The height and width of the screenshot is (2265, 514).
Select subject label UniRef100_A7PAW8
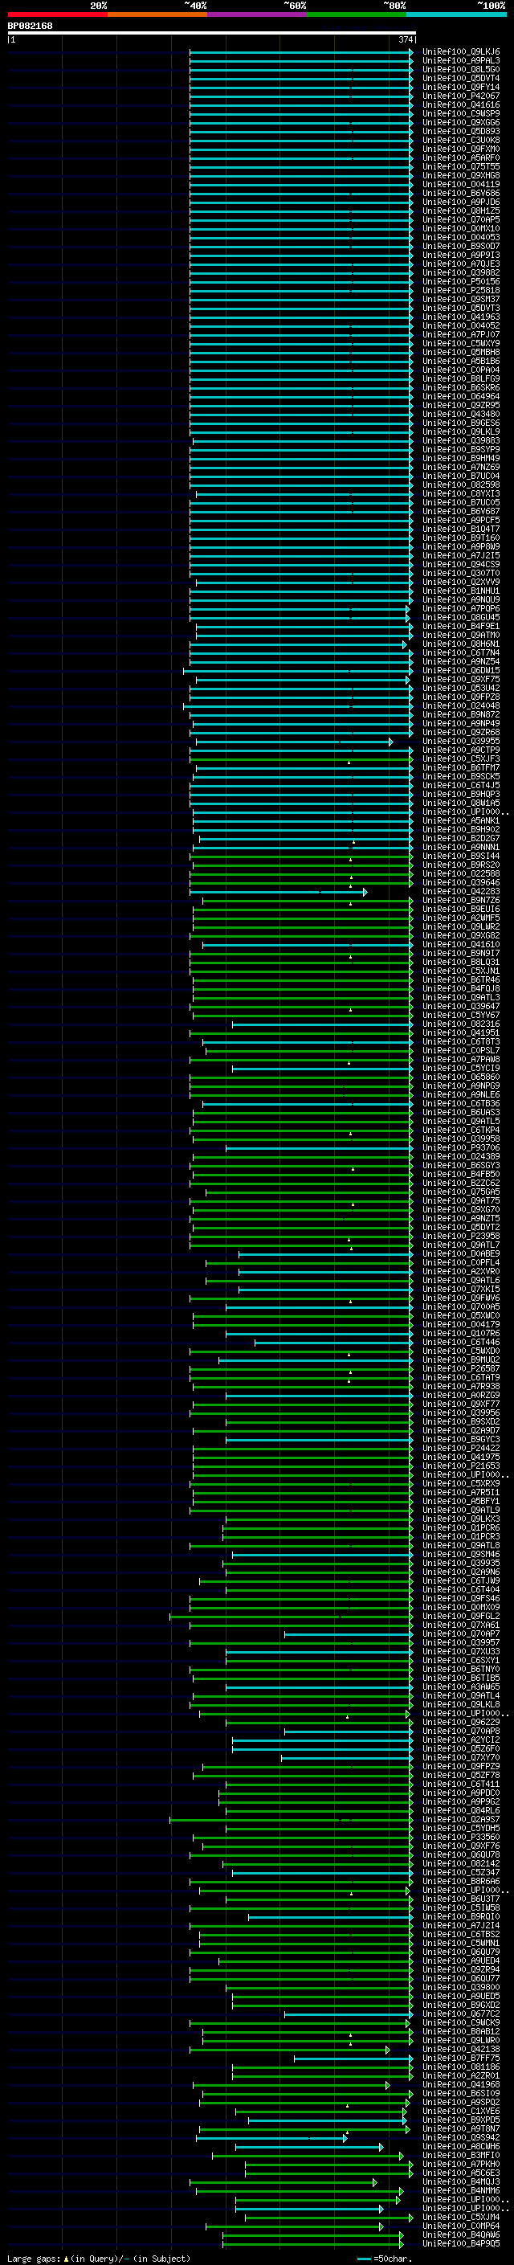point(461,1060)
